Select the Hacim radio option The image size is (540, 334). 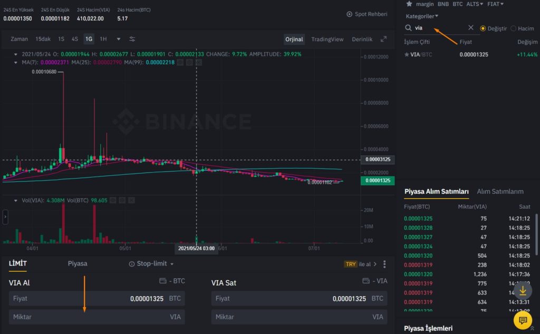tap(514, 28)
